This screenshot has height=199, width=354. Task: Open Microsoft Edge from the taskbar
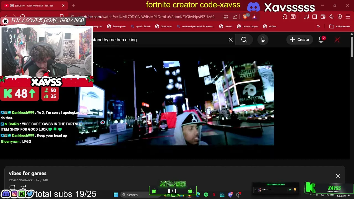pyautogui.click(x=198, y=195)
